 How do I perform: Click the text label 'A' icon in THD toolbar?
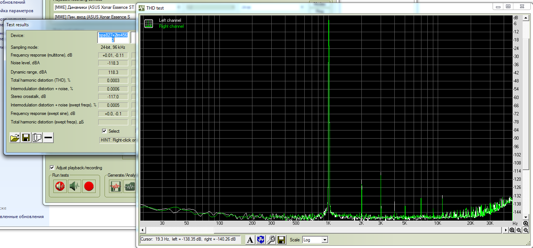coord(250,240)
